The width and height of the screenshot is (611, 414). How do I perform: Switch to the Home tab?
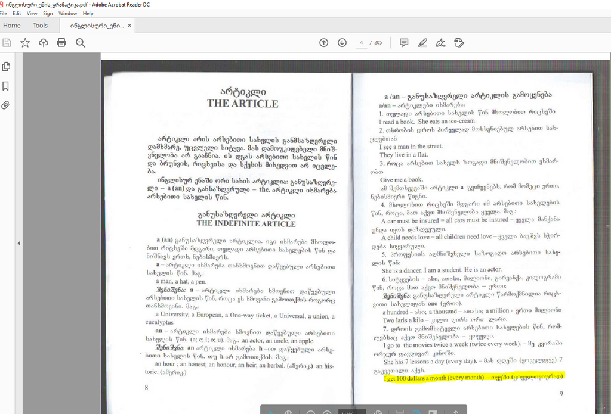click(x=12, y=25)
